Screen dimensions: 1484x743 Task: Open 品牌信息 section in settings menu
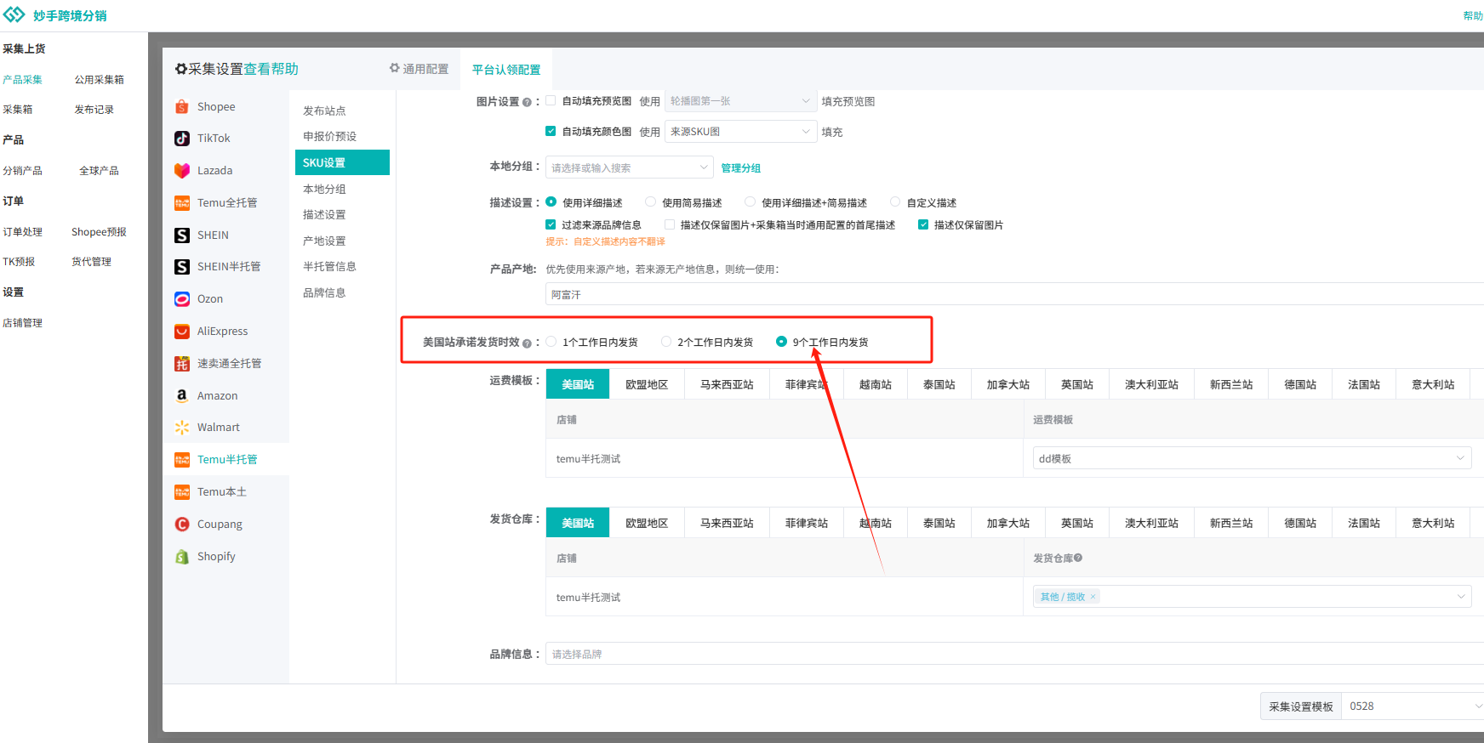click(x=324, y=292)
